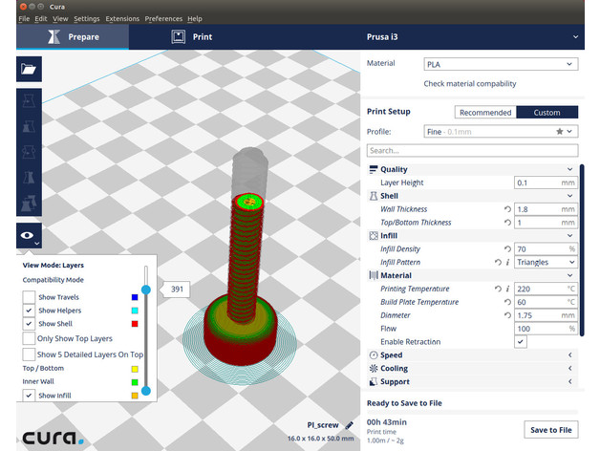
Task: Click the Save to File button
Action: pos(551,430)
